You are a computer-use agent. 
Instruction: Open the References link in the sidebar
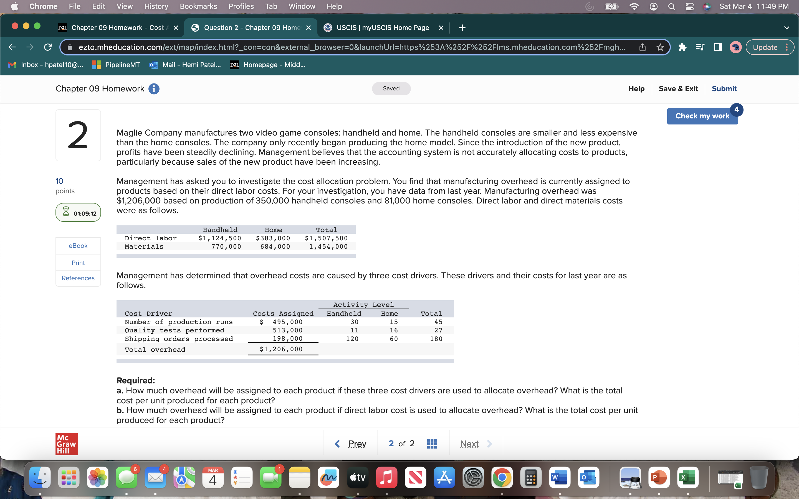pos(78,278)
